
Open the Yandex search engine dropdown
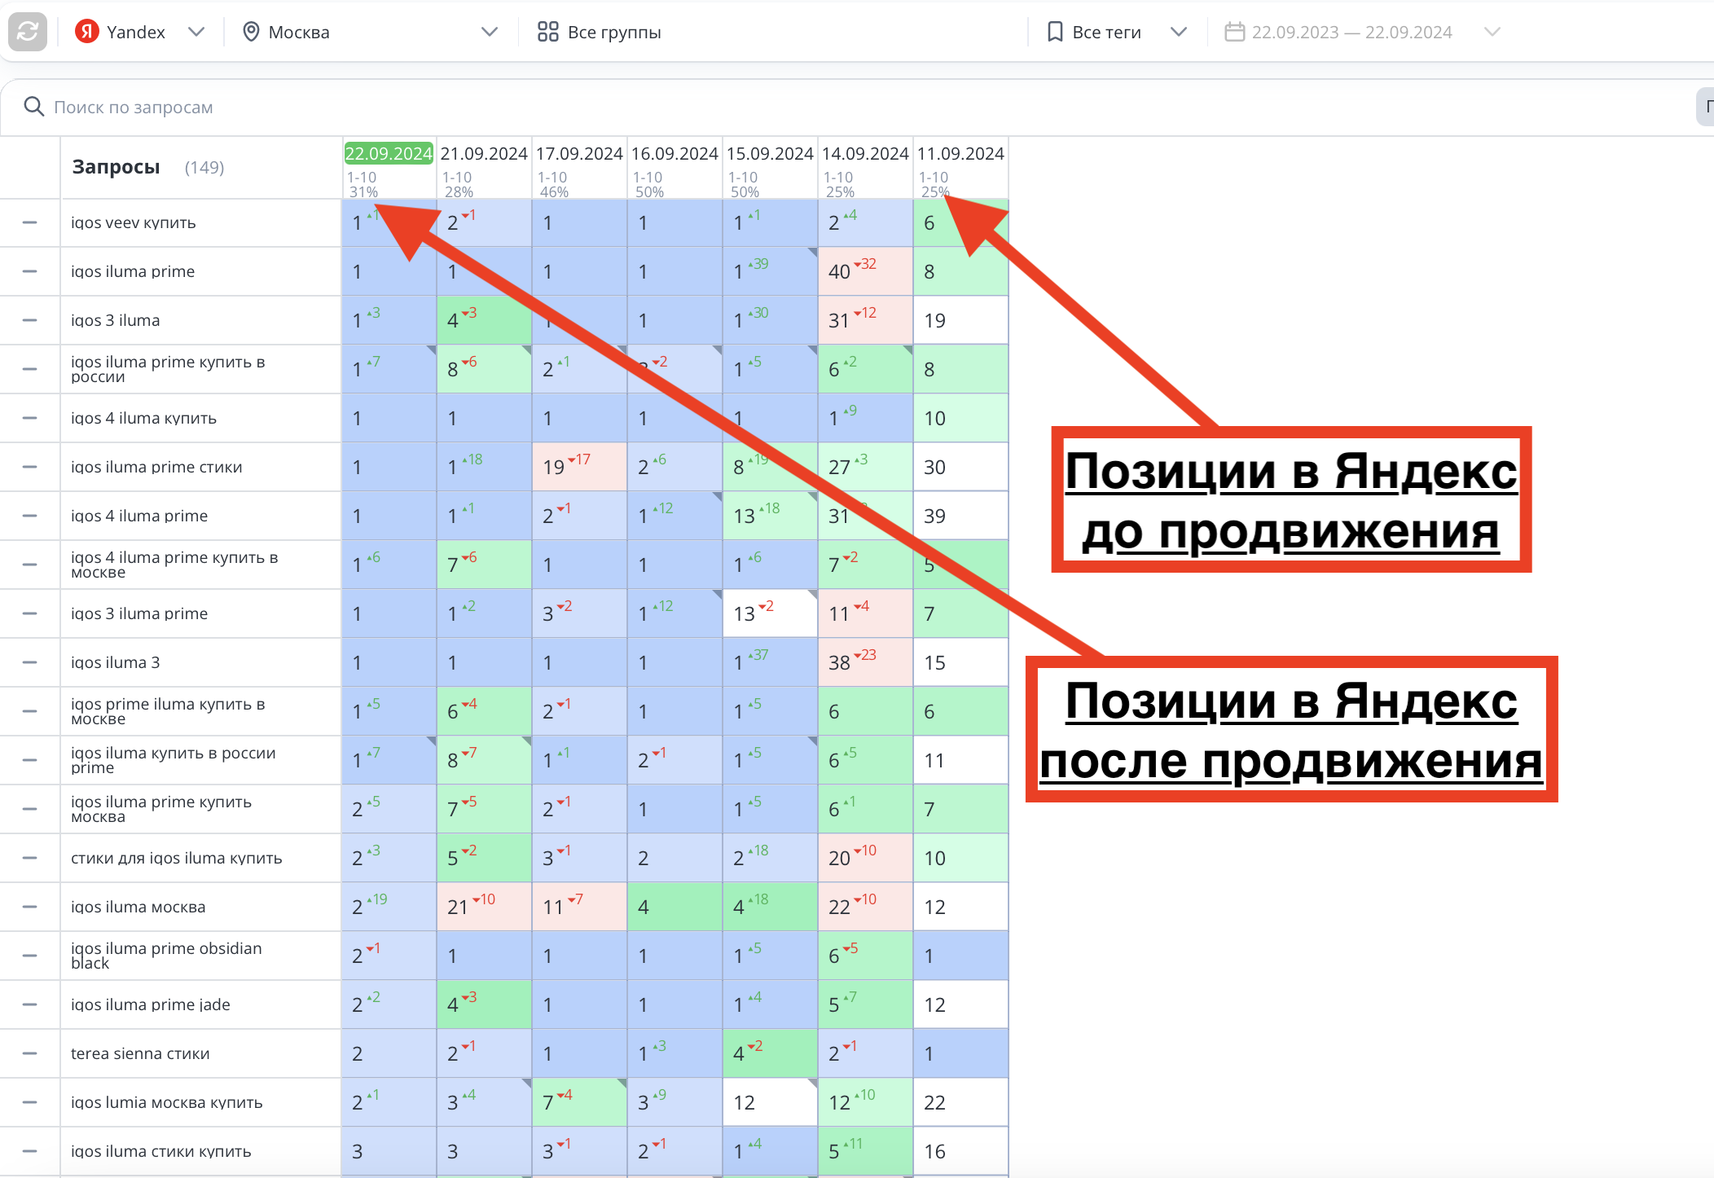pos(196,32)
